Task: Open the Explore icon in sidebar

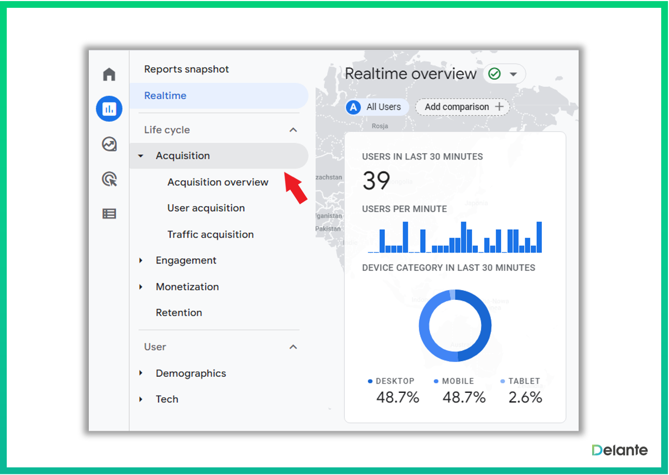Action: click(x=109, y=144)
